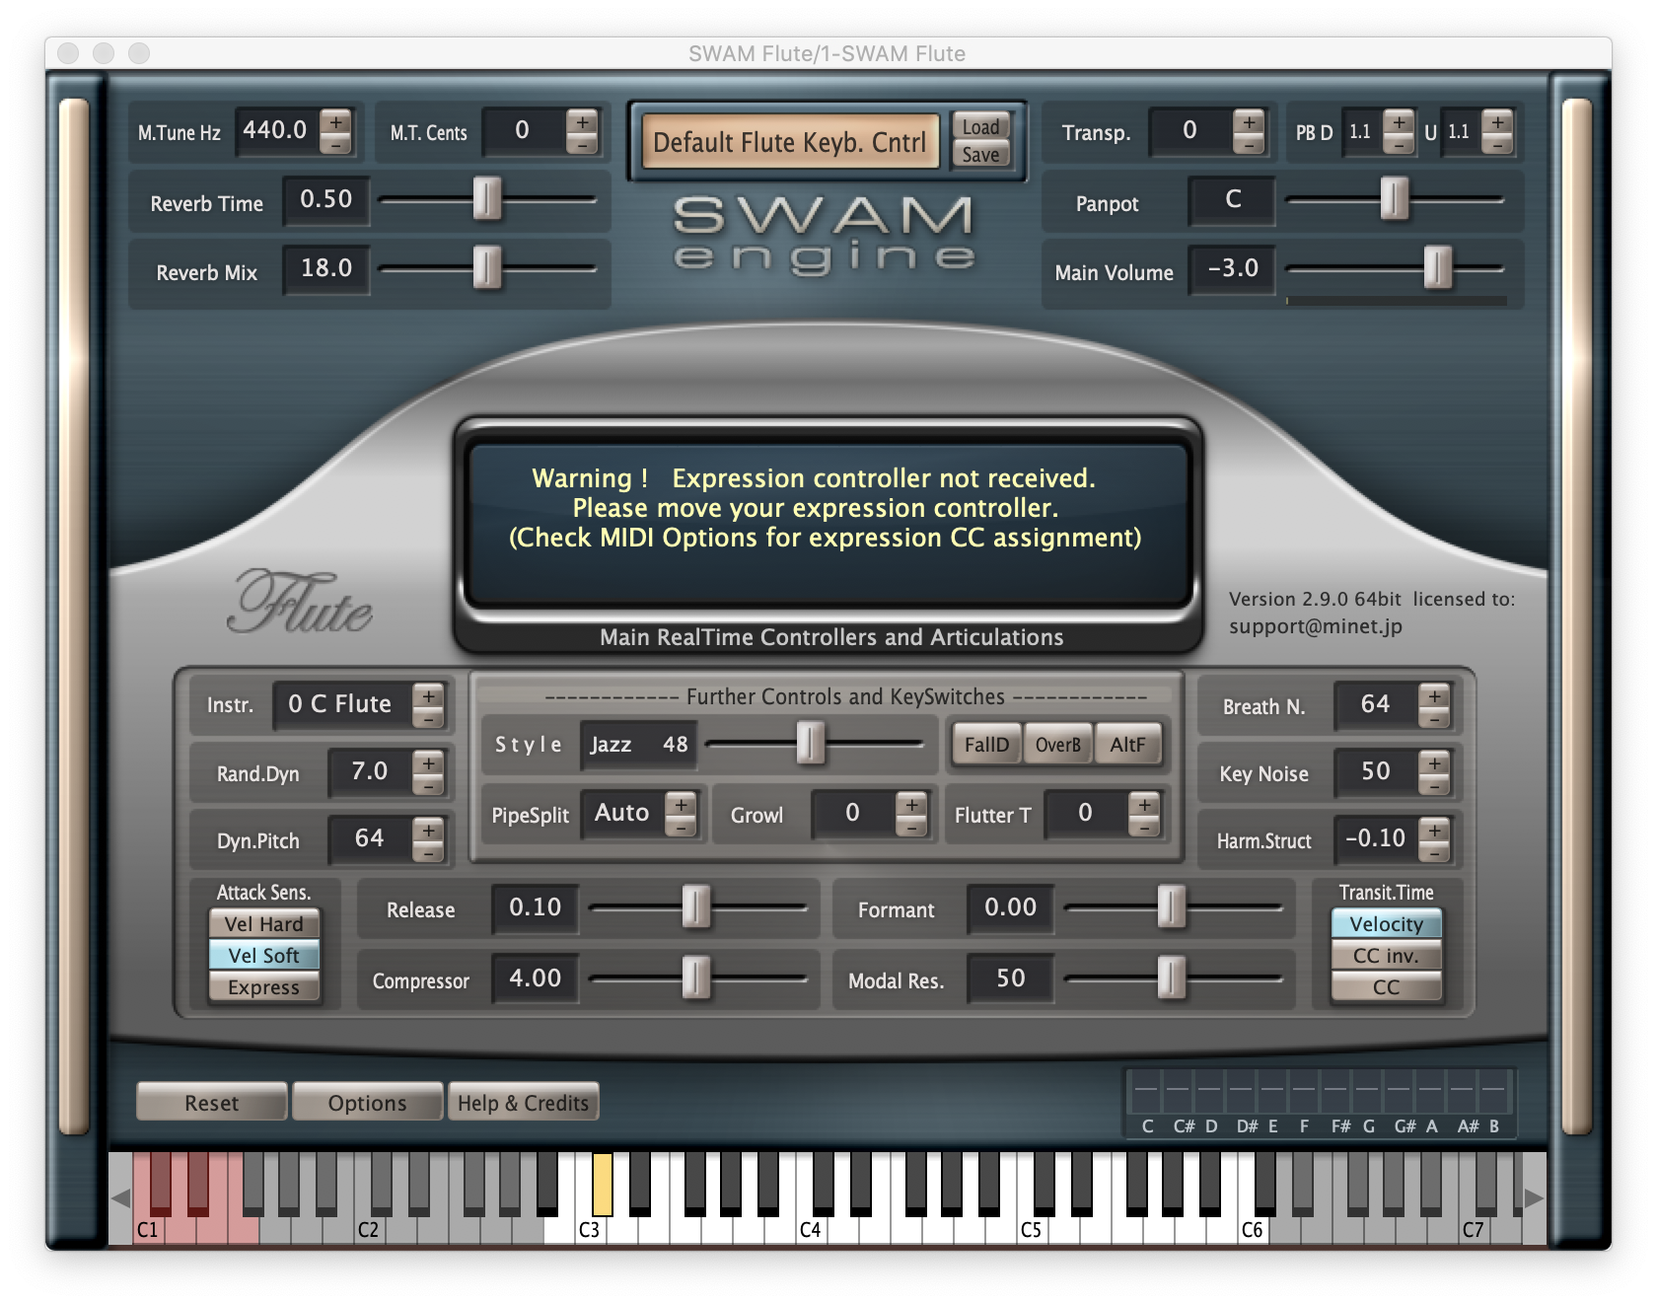The width and height of the screenshot is (1657, 1304).
Task: Click the warning message display
Action: 827,523
